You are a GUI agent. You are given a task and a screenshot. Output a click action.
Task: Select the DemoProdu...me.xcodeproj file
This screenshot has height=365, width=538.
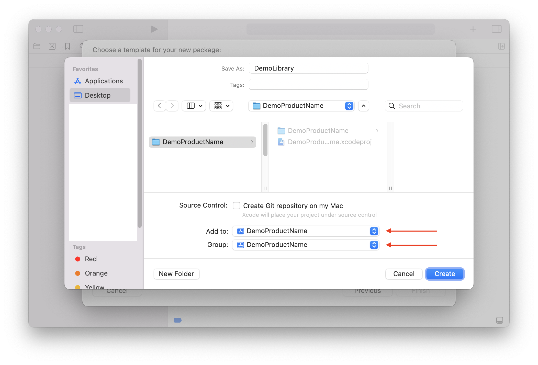328,142
